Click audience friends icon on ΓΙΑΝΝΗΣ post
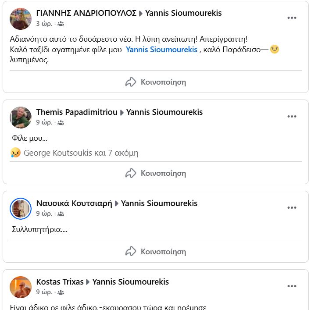Image resolution: width=311 pixels, height=310 pixels. pos(61,24)
